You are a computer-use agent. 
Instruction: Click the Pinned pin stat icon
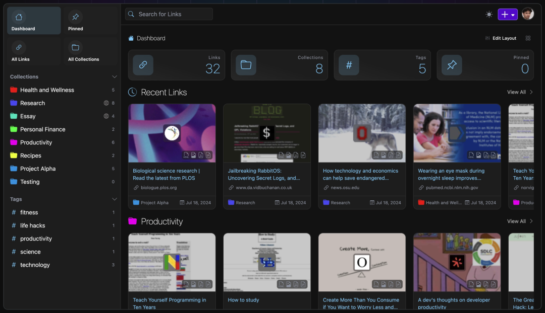pyautogui.click(x=452, y=65)
